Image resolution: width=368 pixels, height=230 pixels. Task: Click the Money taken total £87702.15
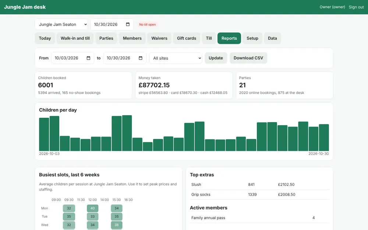[154, 85]
